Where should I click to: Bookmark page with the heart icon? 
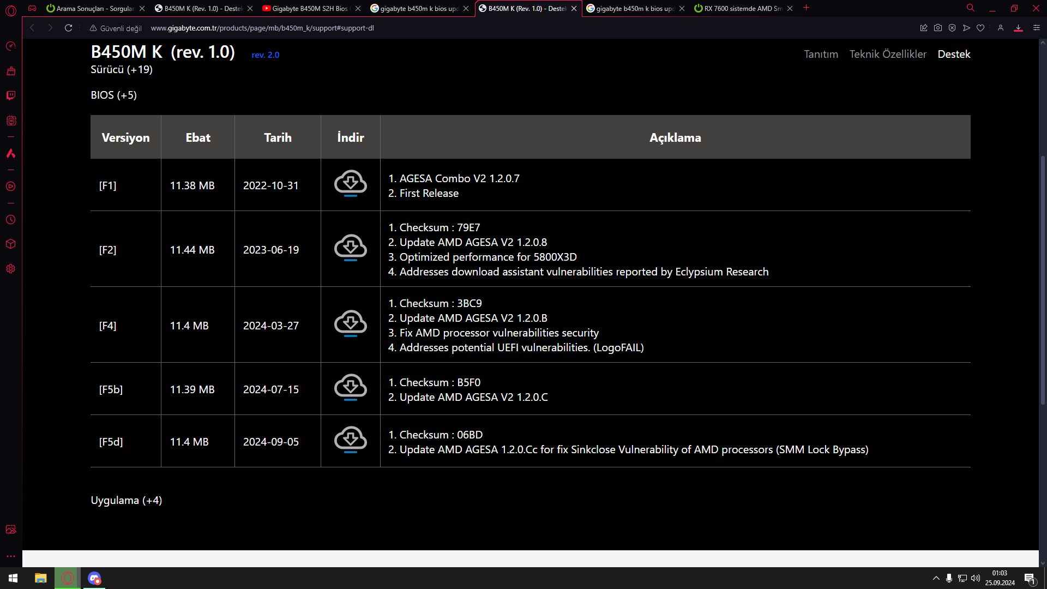[x=980, y=28]
